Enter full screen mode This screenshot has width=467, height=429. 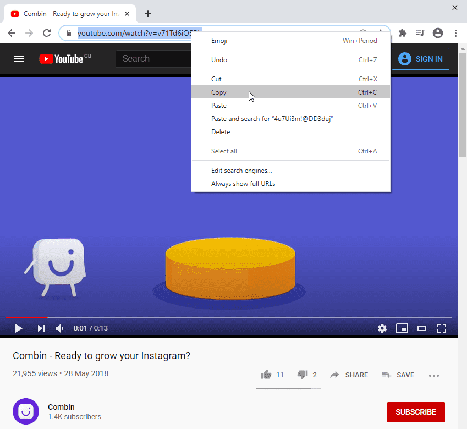click(442, 328)
